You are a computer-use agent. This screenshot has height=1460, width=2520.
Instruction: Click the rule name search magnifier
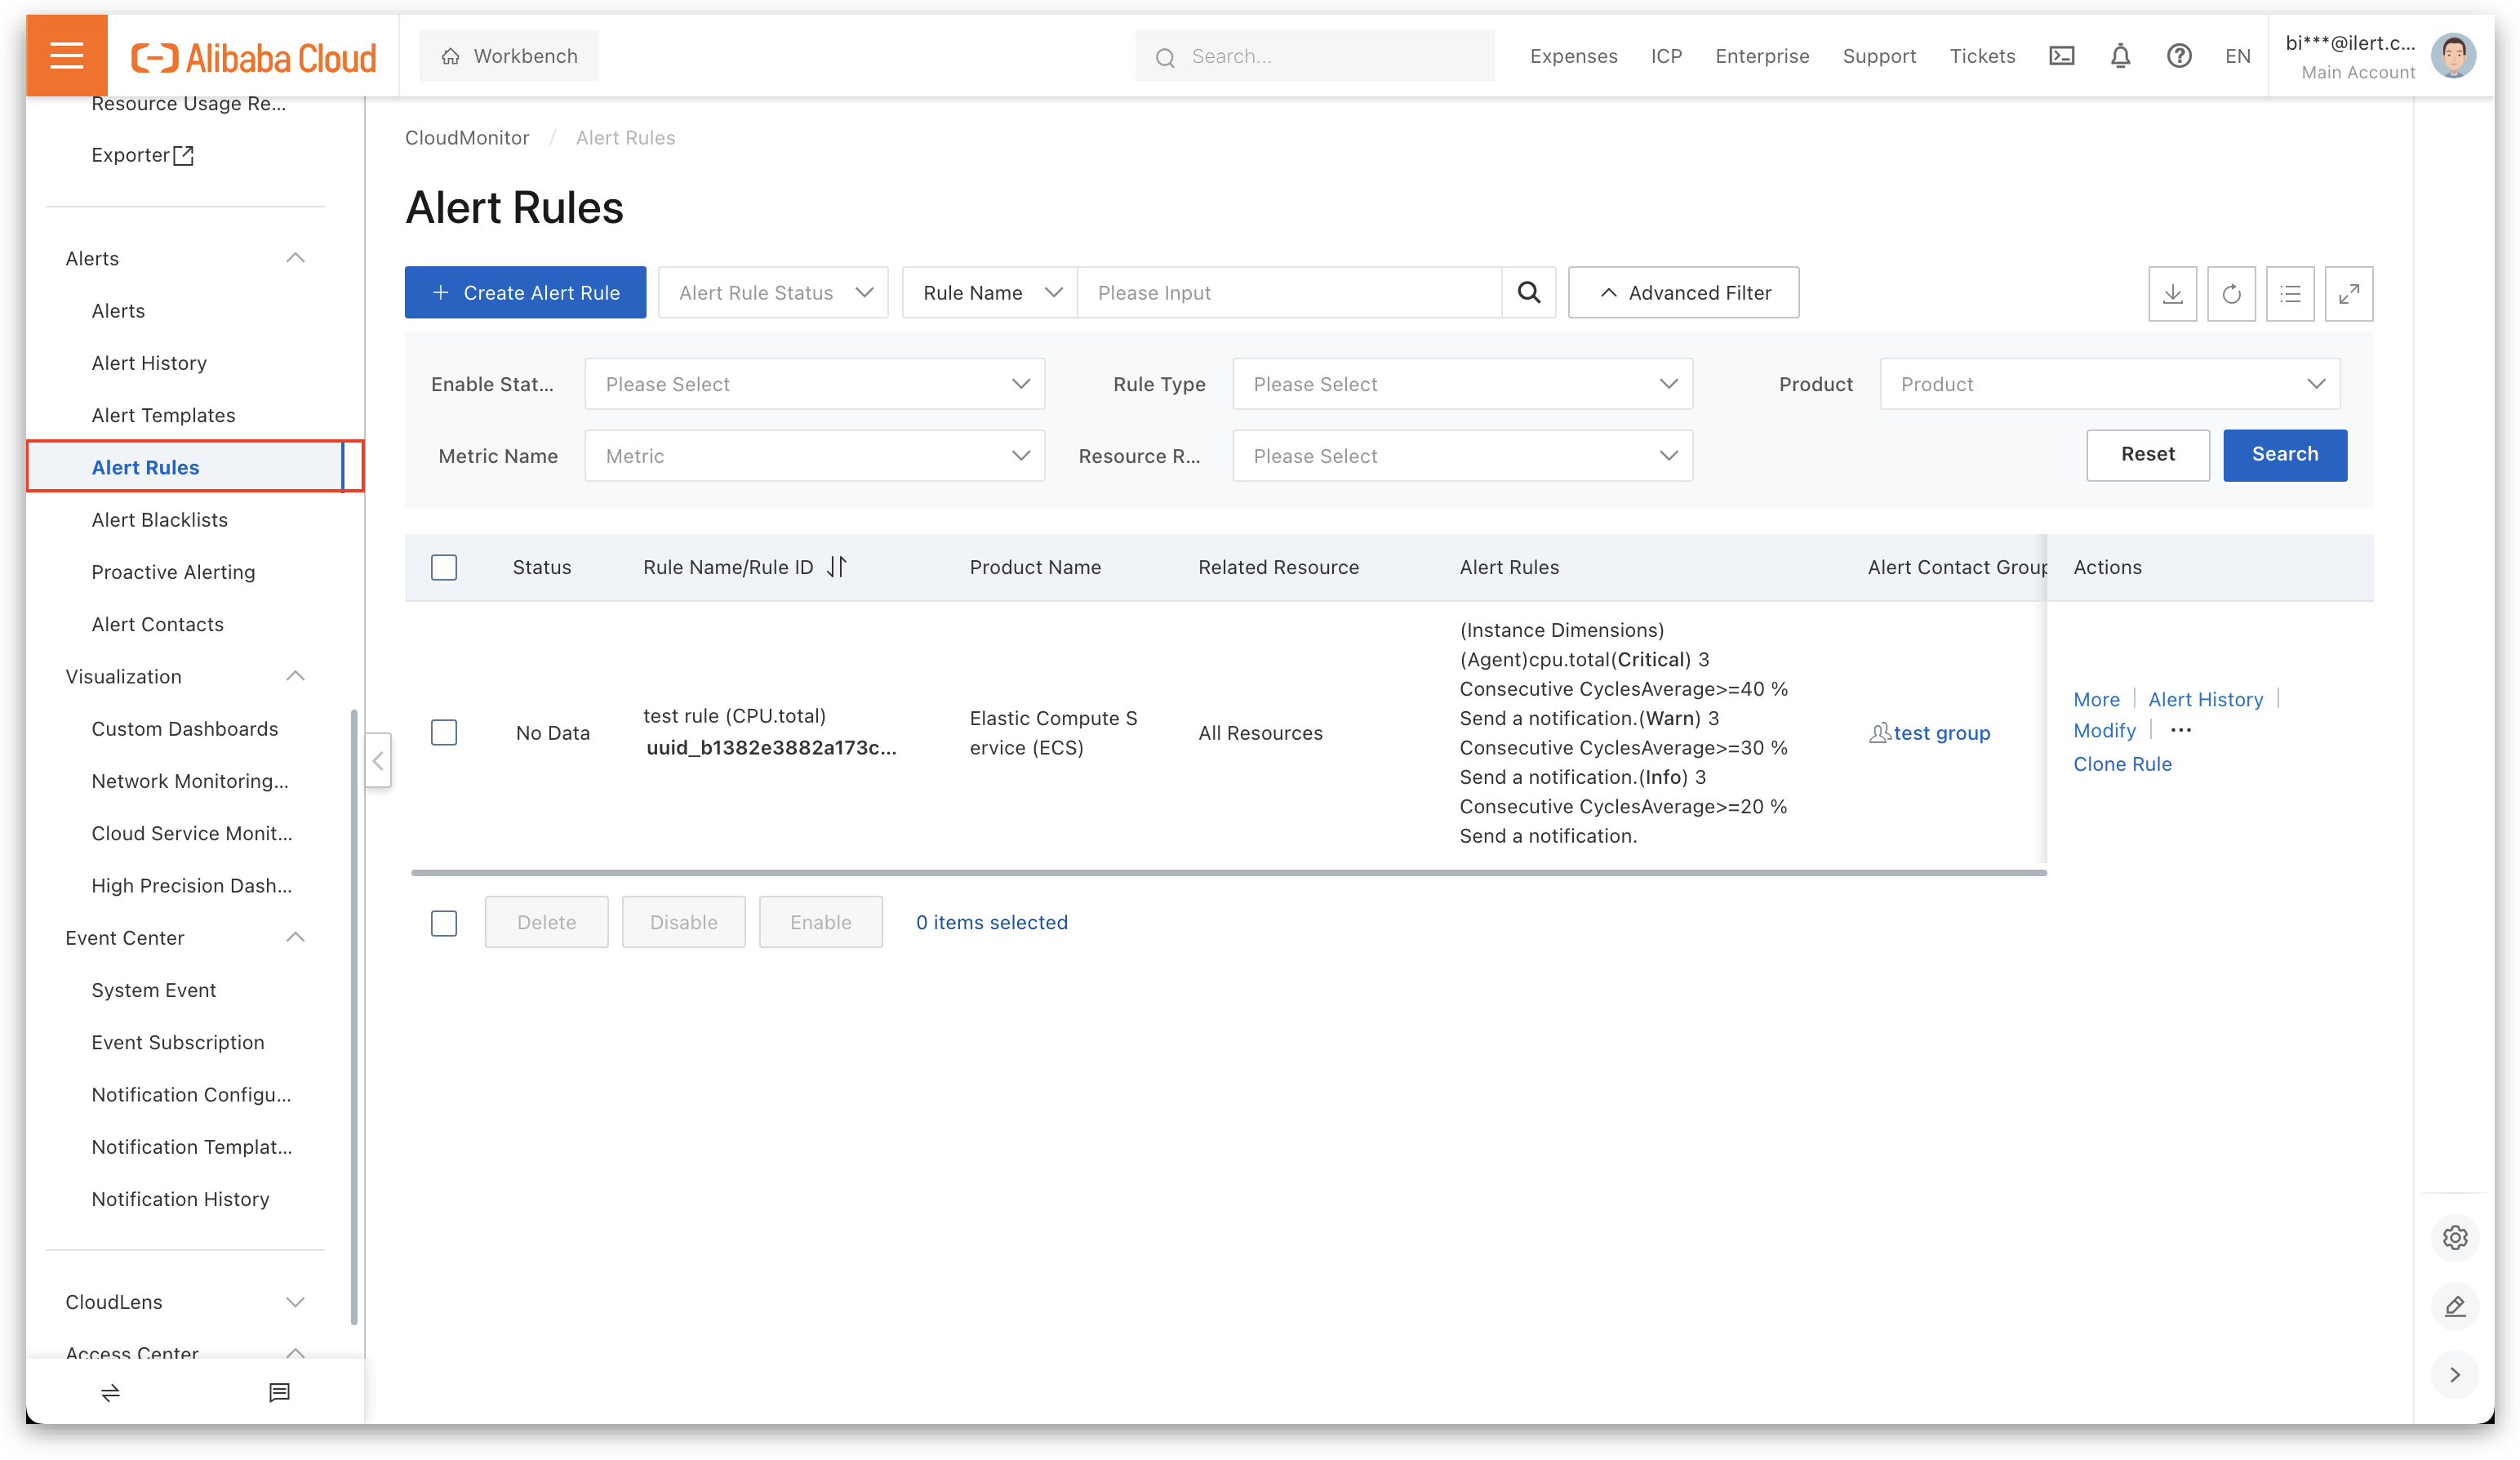[x=1528, y=292]
